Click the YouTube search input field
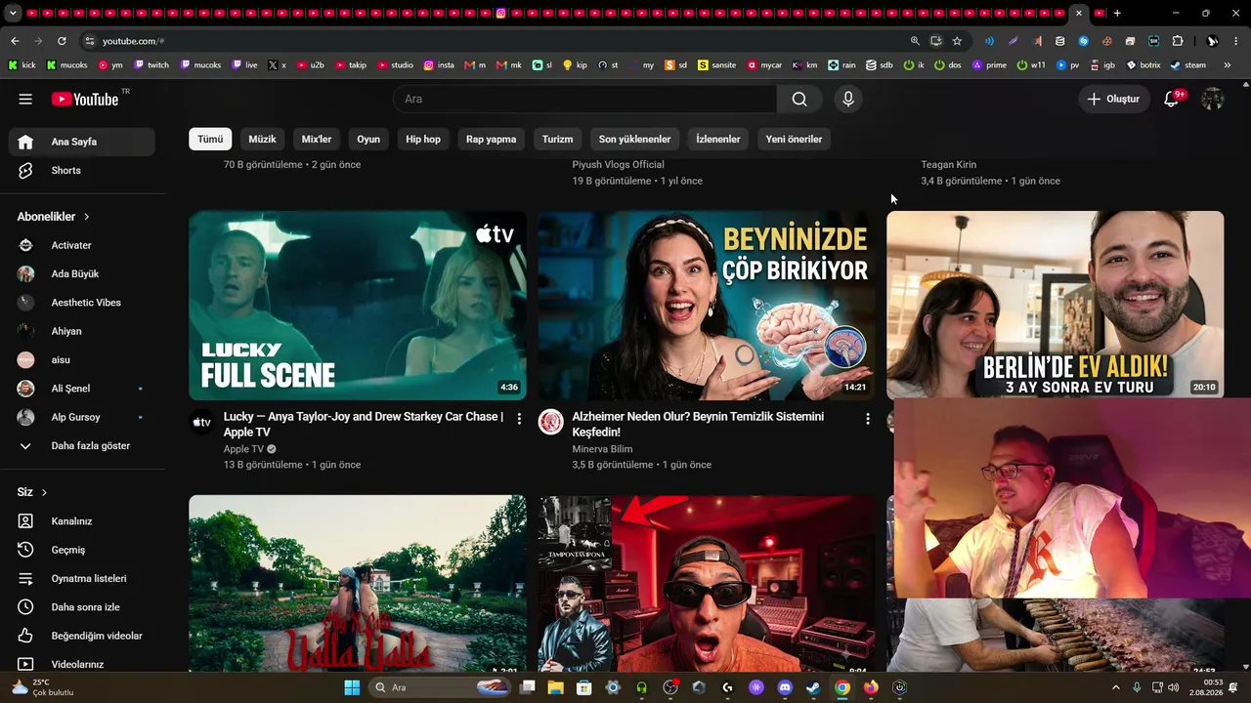This screenshot has width=1251, height=703. (585, 99)
